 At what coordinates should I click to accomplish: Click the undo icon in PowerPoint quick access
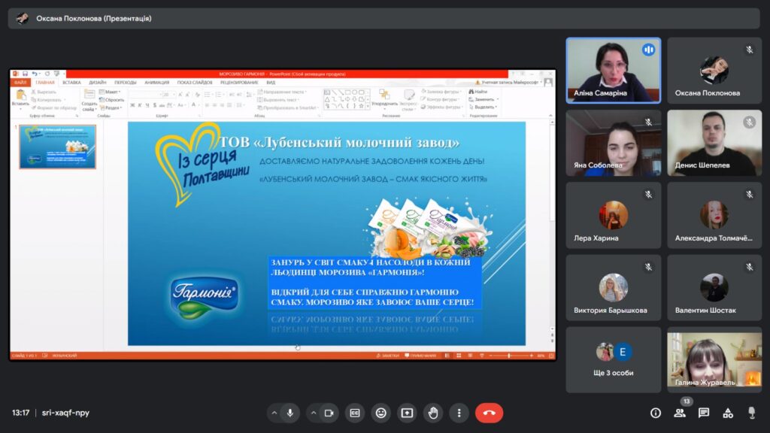[35, 74]
